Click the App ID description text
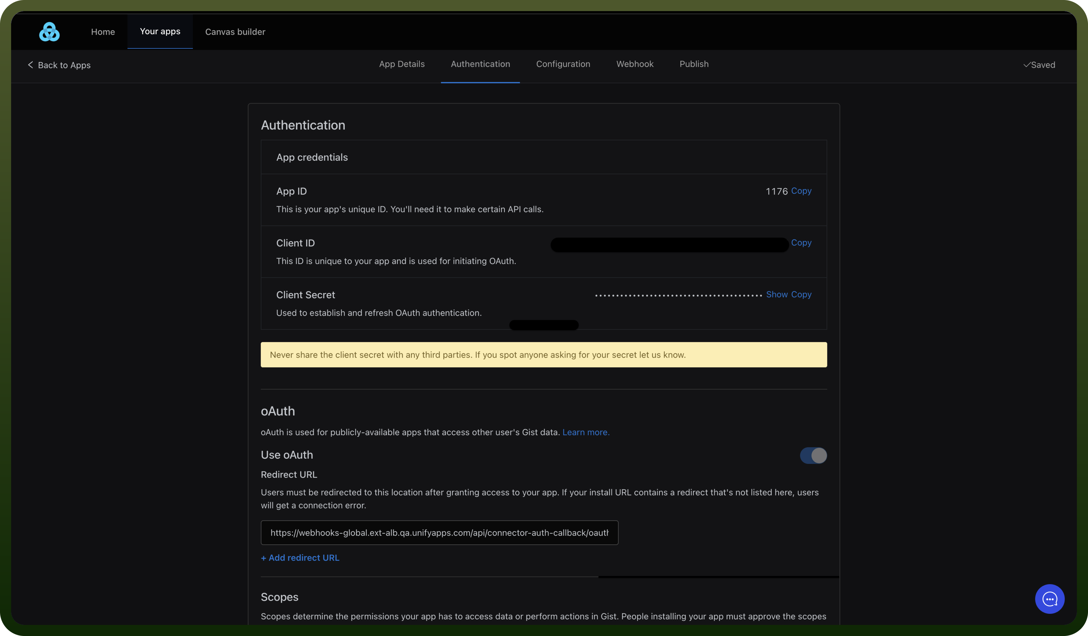1088x636 pixels. tap(409, 209)
